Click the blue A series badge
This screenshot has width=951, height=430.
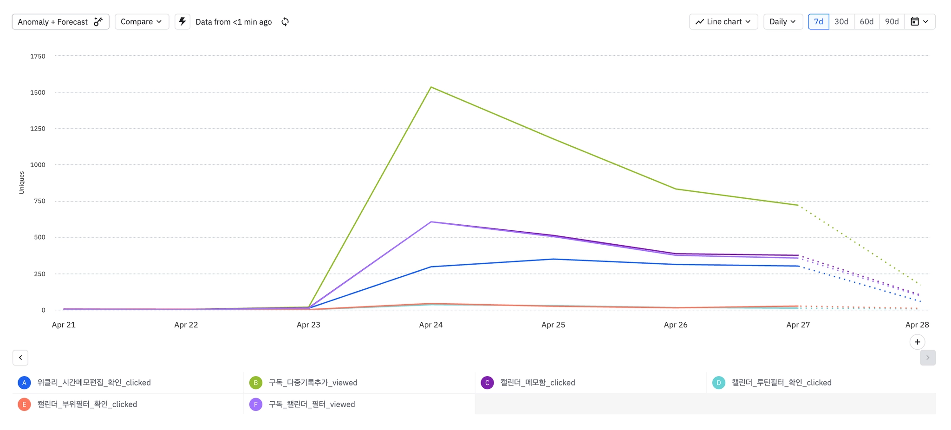click(x=24, y=383)
